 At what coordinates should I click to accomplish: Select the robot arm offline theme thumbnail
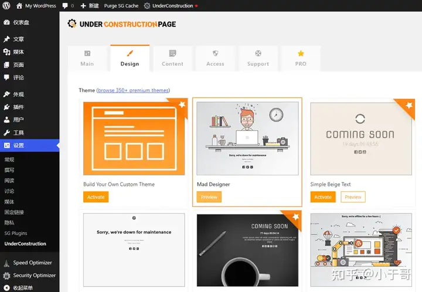coord(361,250)
